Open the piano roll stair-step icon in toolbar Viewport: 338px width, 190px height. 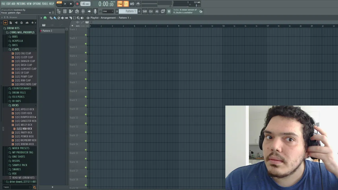click(71, 11)
